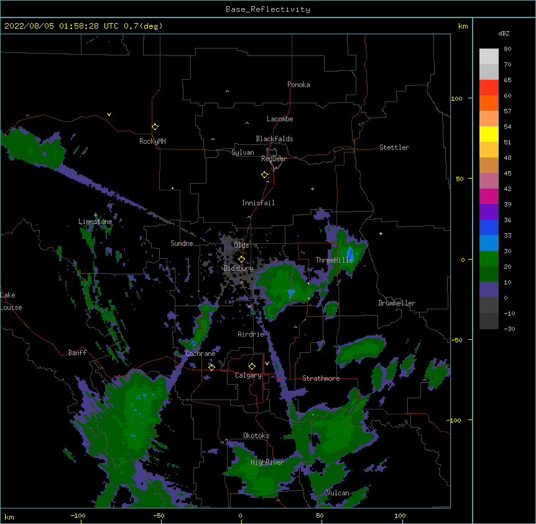Click the yellow marker between Olds and Didsbury

pyautogui.click(x=241, y=259)
